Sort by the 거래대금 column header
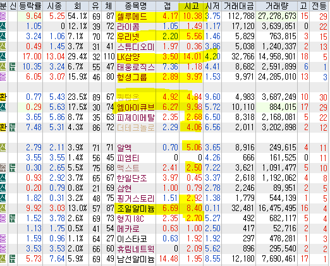This screenshot has width=330, height=266. (238, 6)
